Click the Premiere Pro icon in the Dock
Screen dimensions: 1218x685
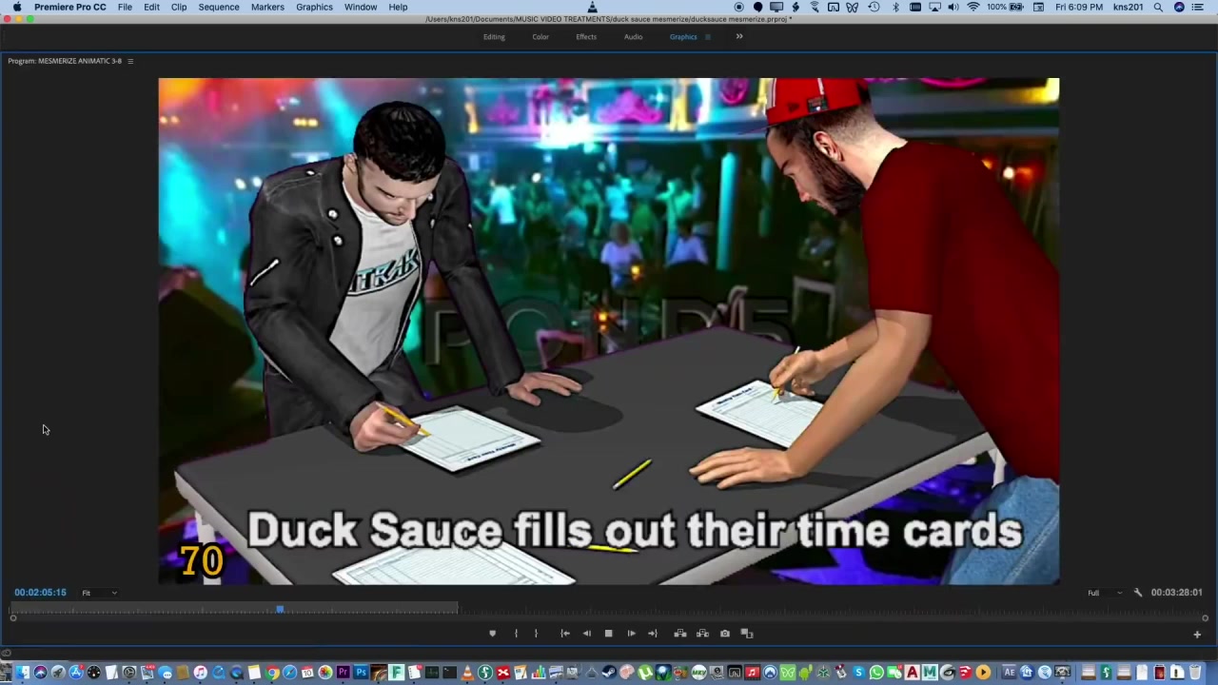344,673
